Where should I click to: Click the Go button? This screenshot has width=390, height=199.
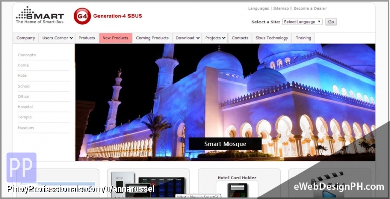click(x=331, y=22)
